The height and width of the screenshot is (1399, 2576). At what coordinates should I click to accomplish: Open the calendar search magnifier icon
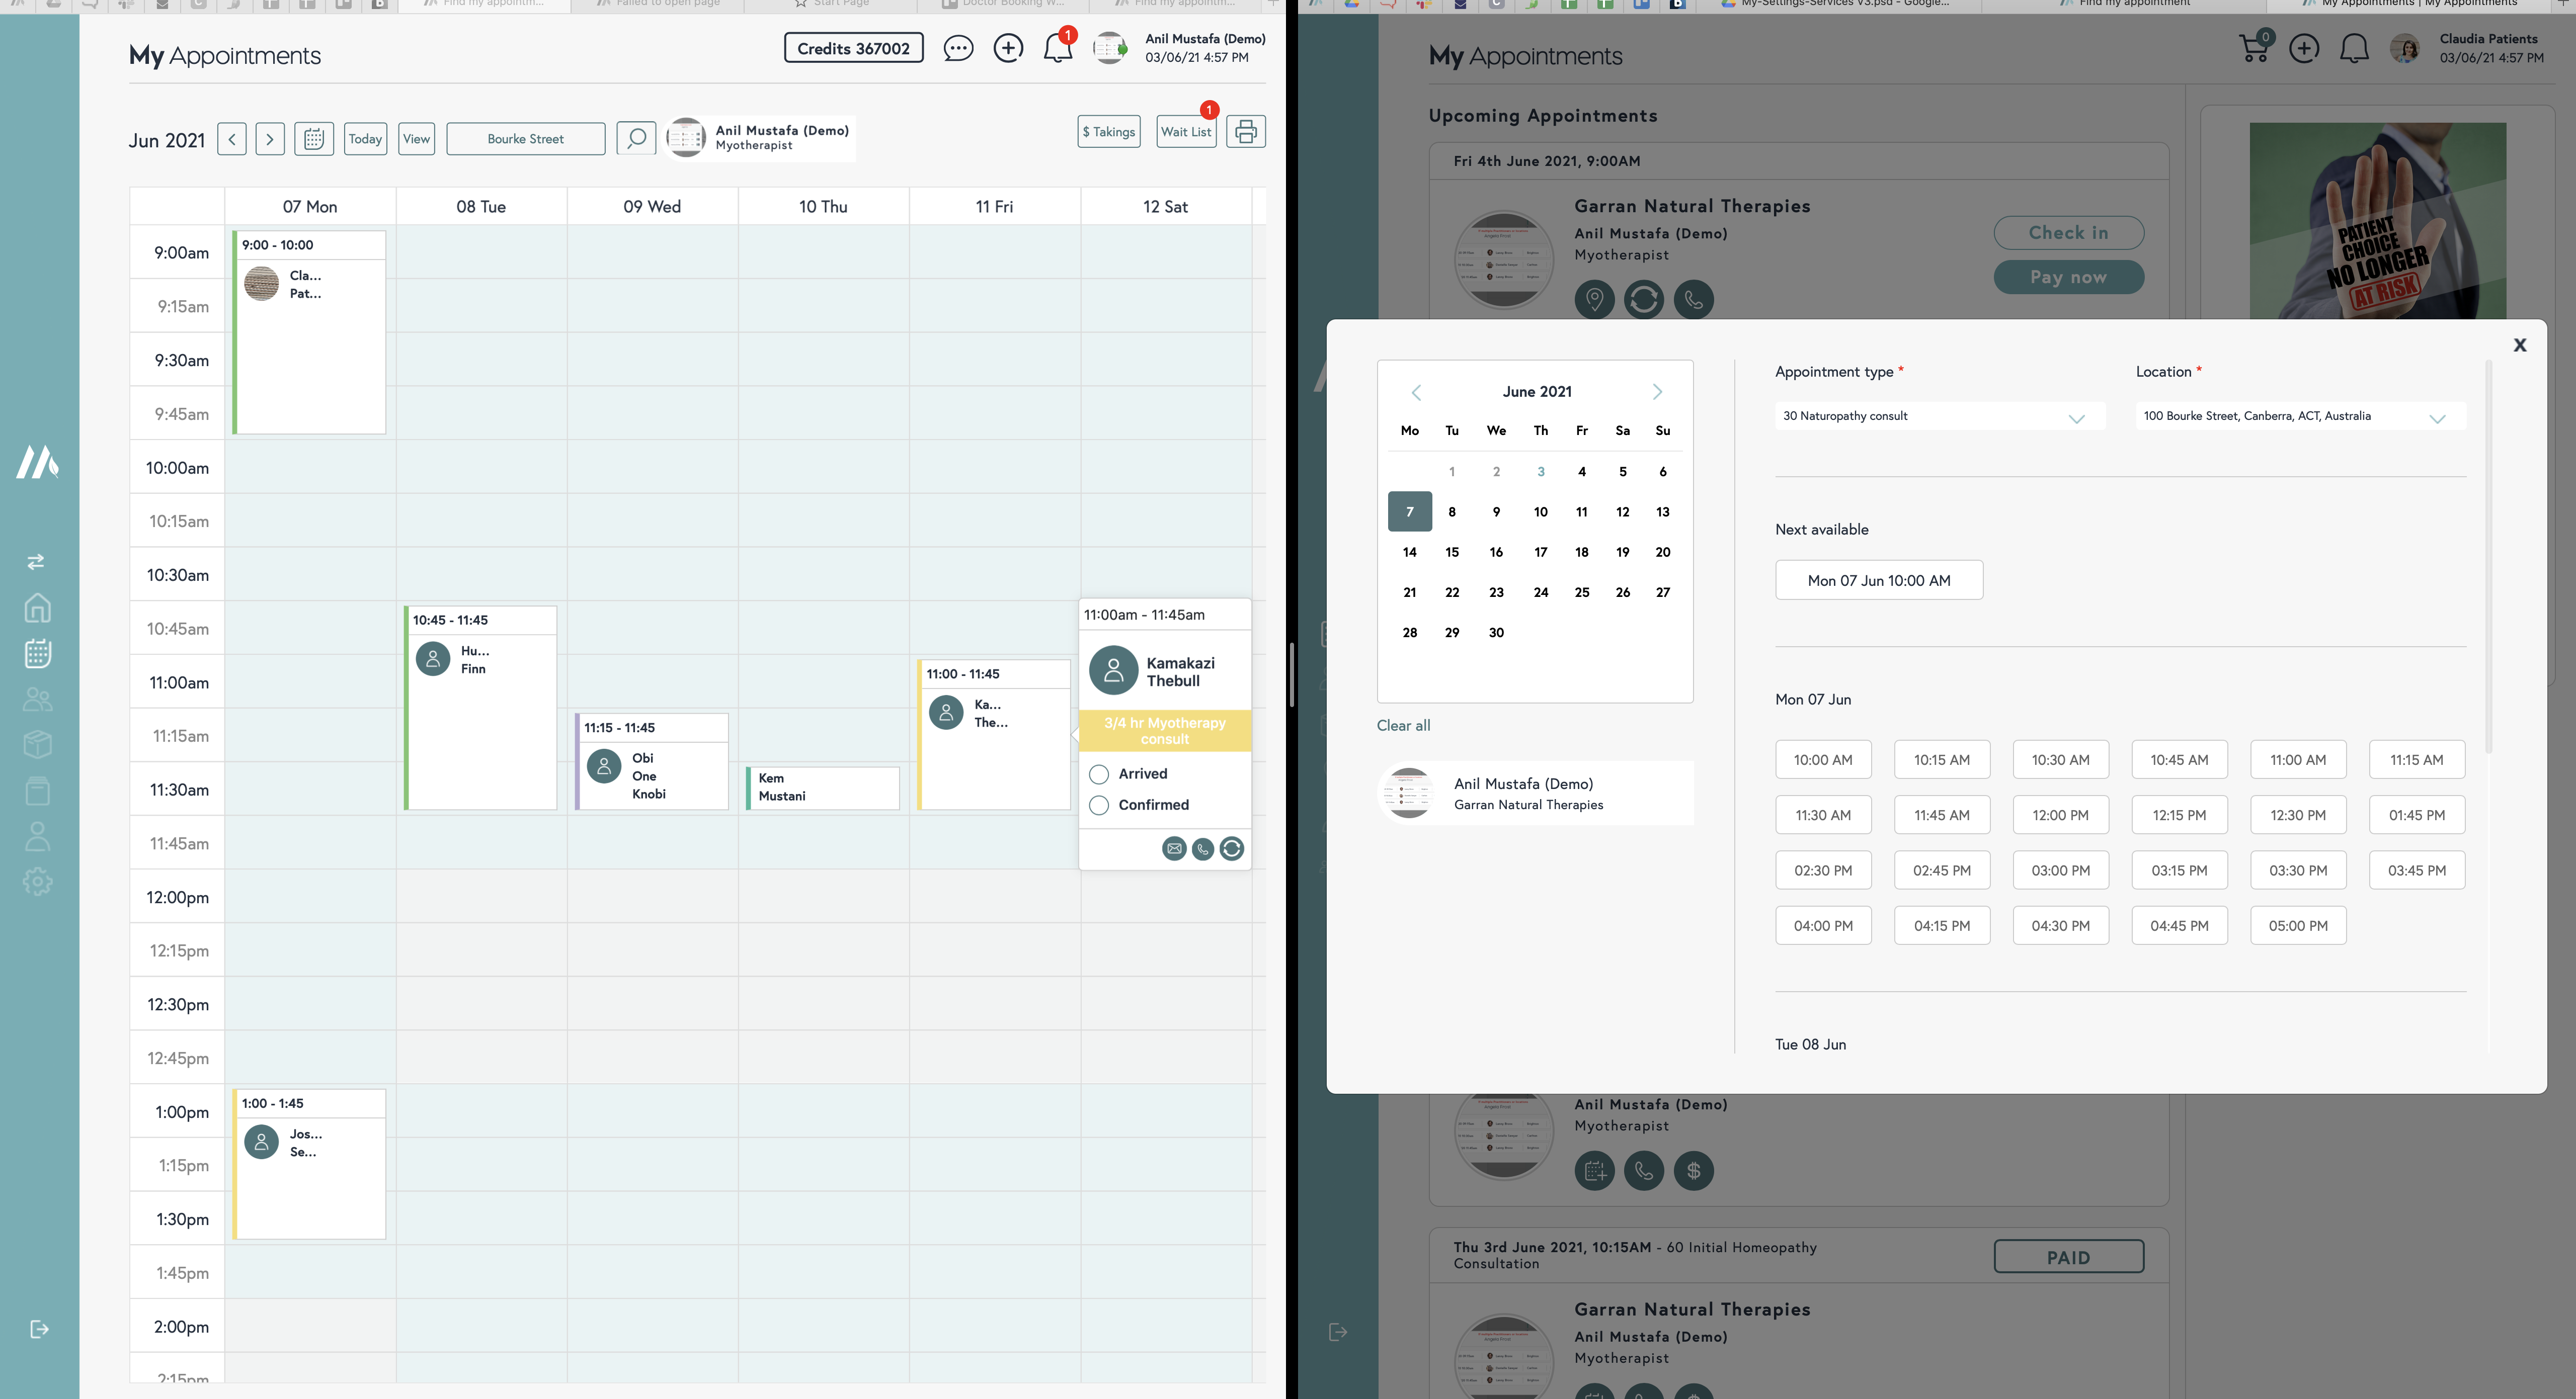636,138
